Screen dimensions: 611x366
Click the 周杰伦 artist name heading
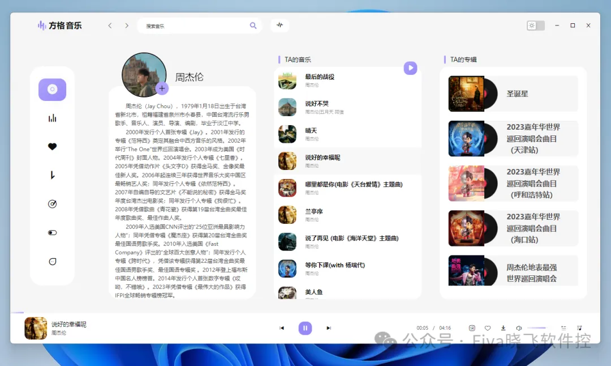pos(189,77)
